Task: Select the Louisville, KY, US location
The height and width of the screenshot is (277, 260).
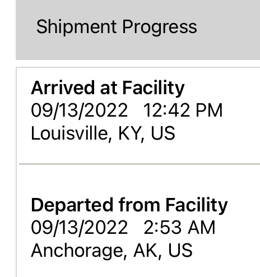Action: click(103, 133)
